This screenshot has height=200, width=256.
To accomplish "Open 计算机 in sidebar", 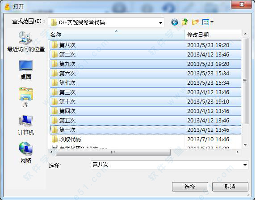I will (26, 125).
